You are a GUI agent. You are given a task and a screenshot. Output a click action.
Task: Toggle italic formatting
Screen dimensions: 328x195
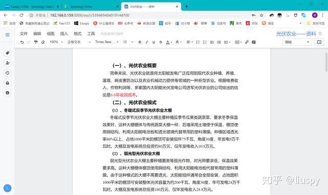point(147,42)
